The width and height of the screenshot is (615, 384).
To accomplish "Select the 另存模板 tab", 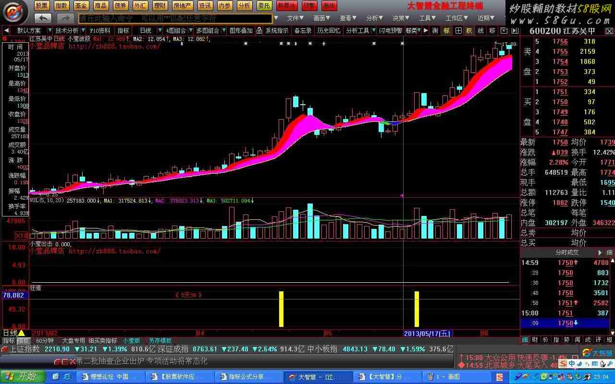I will 159,340.
